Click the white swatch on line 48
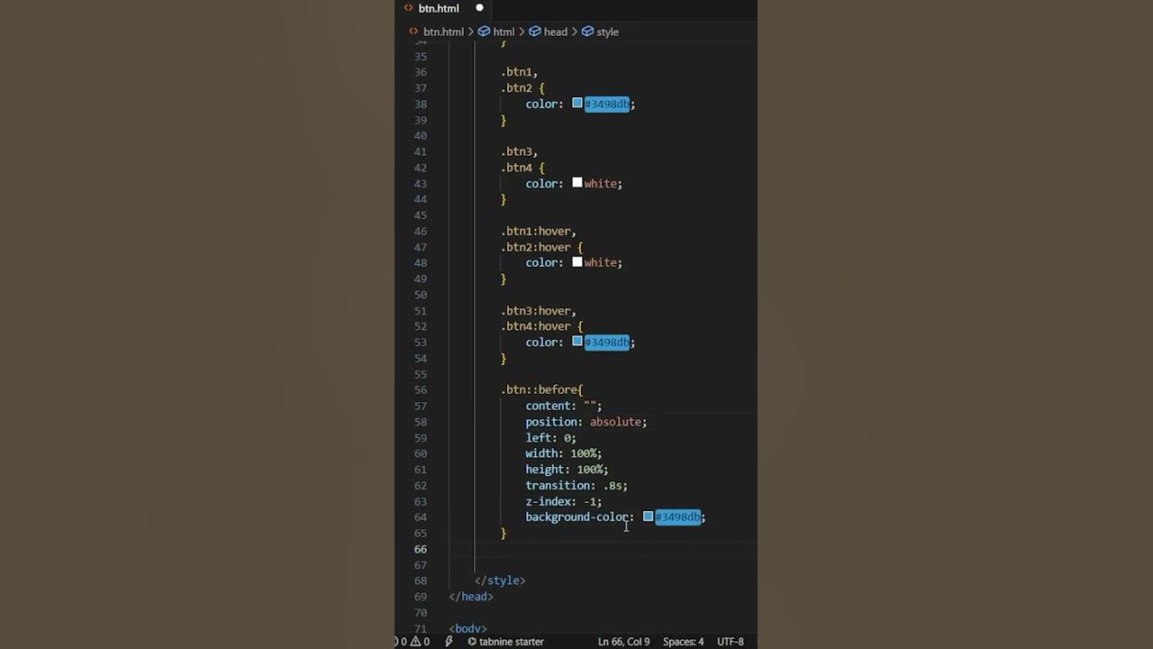 coord(577,262)
